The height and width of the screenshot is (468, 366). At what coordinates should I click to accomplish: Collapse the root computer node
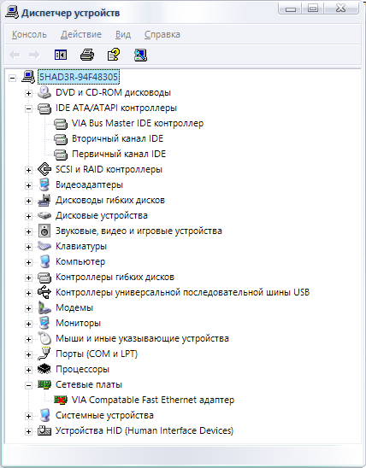point(12,79)
